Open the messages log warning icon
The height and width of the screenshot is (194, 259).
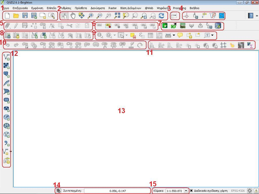(256, 191)
